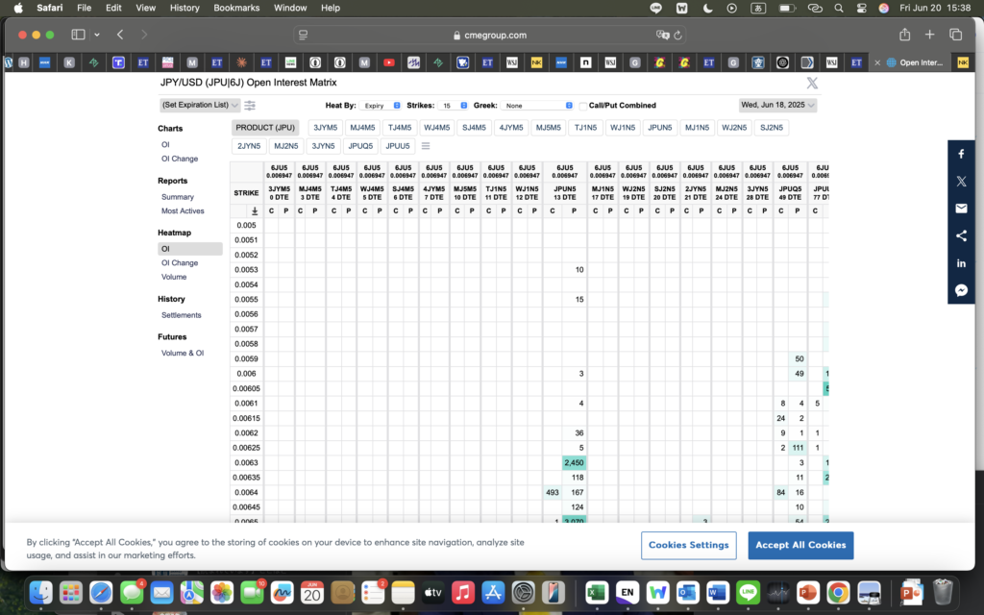Share via email envelope icon

961,209
